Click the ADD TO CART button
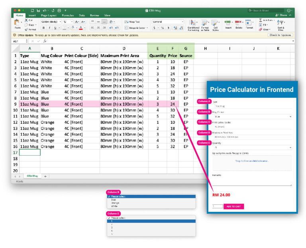The image size is (306, 248). (233, 206)
